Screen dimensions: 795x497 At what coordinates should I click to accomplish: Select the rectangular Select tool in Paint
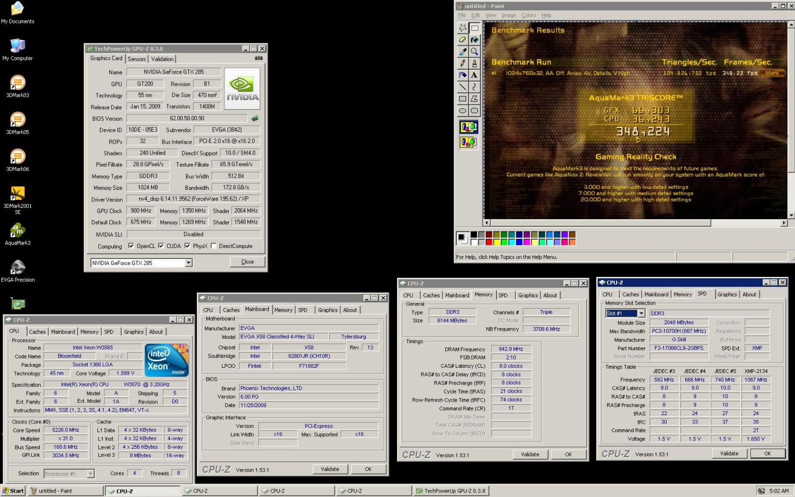click(x=475, y=28)
